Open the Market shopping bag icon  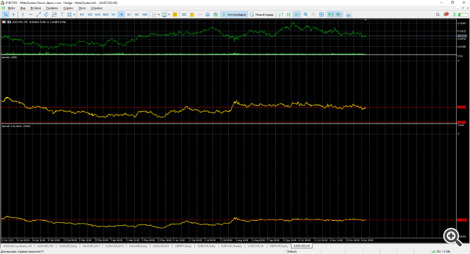192,14
